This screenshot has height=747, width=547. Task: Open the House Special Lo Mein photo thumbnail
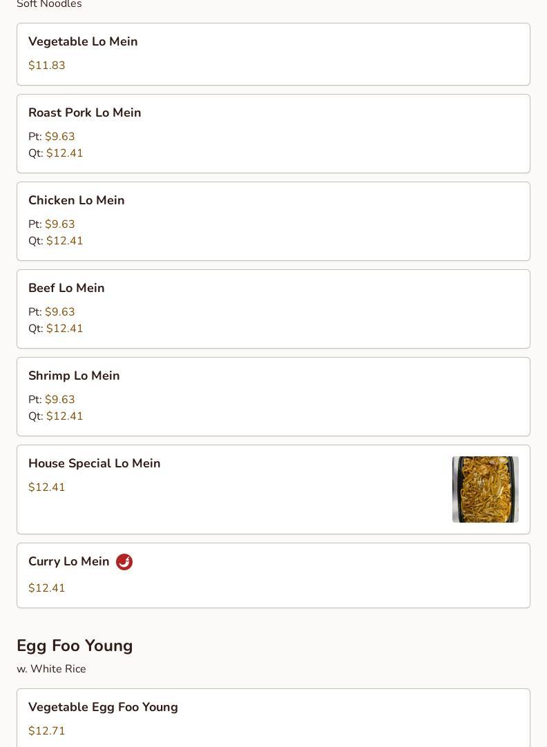click(x=485, y=489)
